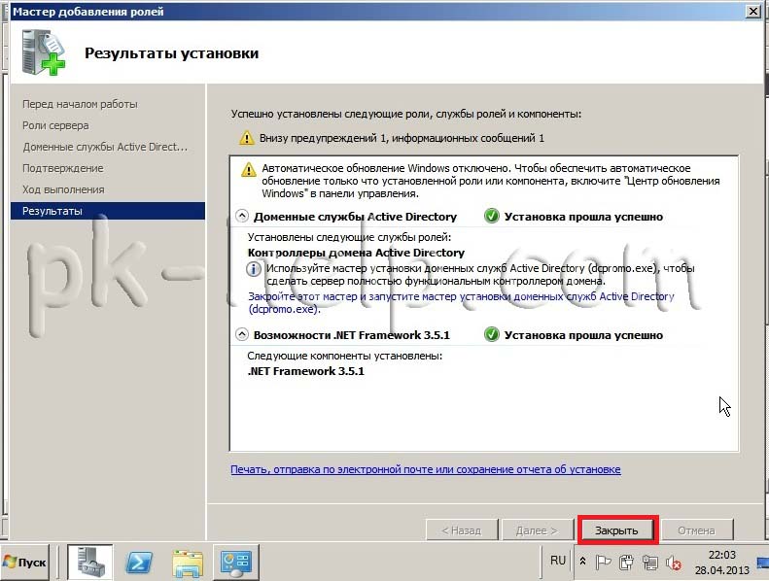Image resolution: width=769 pixels, height=581 pixels.
Task: Select the Перед началом работы step
Action: (80, 104)
